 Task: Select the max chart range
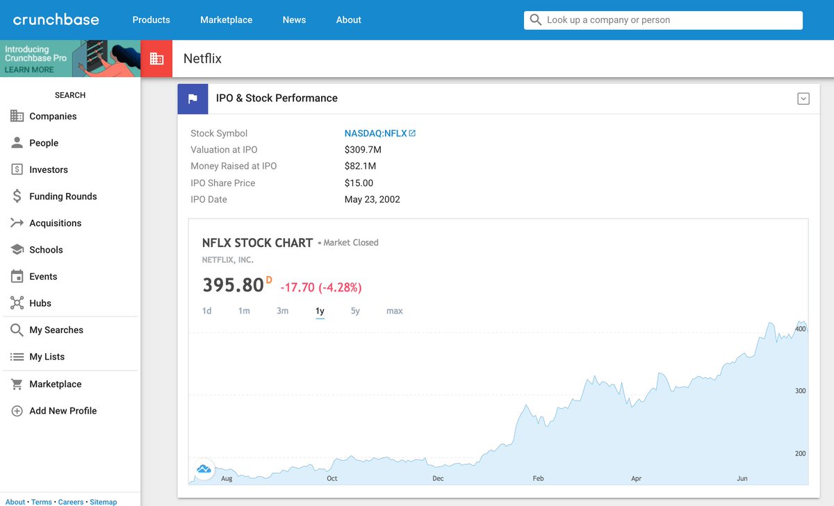pyautogui.click(x=395, y=311)
